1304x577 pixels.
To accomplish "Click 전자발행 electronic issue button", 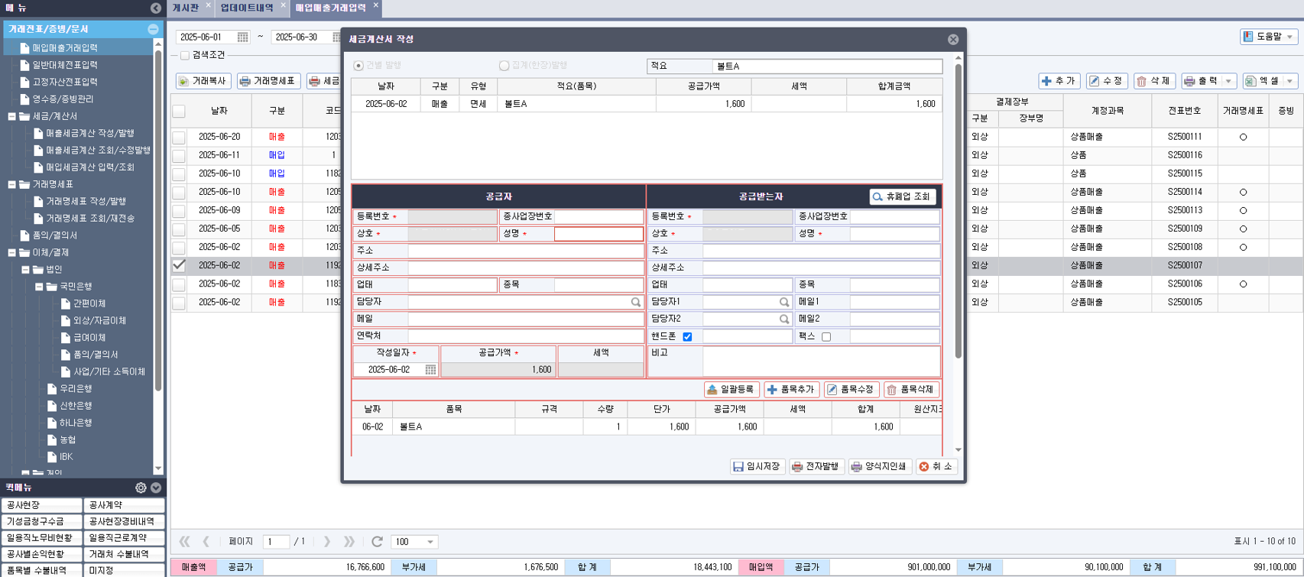I will click(x=816, y=466).
